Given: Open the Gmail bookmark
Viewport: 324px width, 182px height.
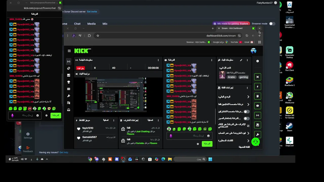Looking at the screenshot, I should [248, 42].
